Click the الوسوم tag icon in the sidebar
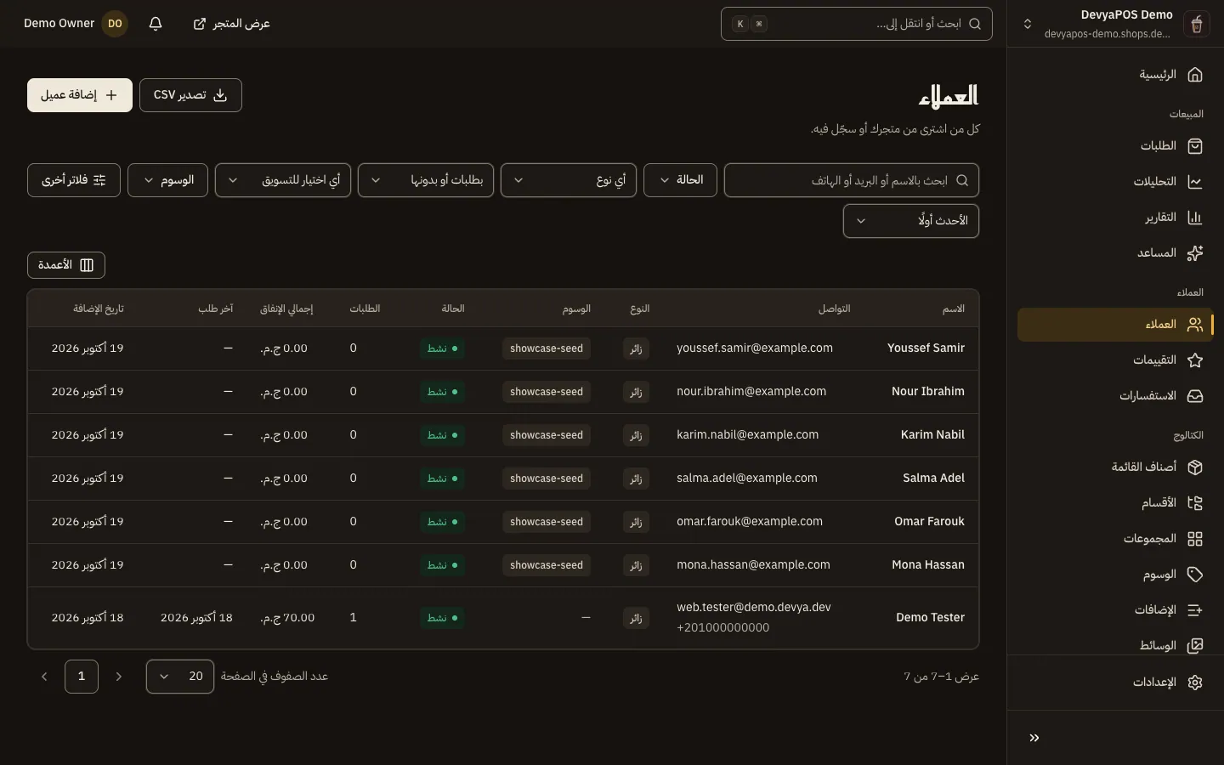 click(x=1195, y=575)
